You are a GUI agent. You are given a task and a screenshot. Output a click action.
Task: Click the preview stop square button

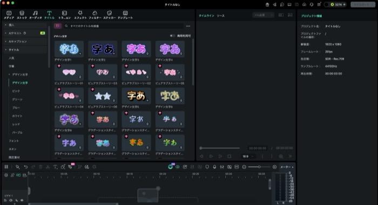(230, 156)
